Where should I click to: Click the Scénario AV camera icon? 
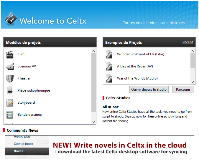pos(10,67)
